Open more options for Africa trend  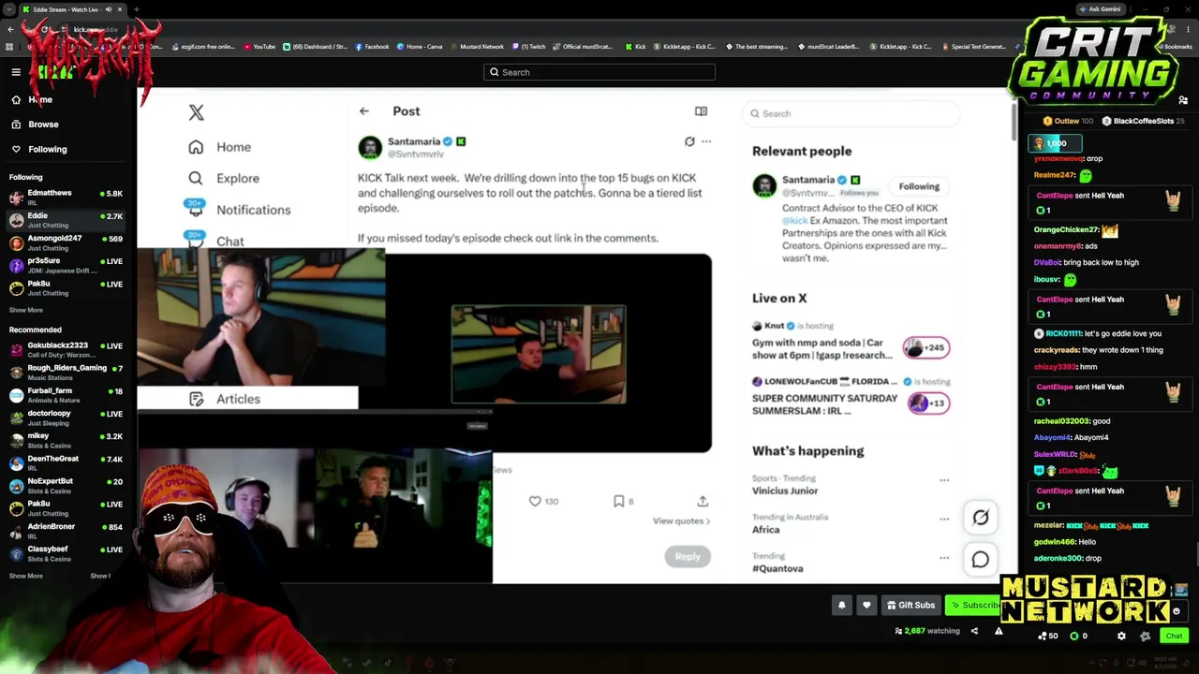(x=944, y=519)
